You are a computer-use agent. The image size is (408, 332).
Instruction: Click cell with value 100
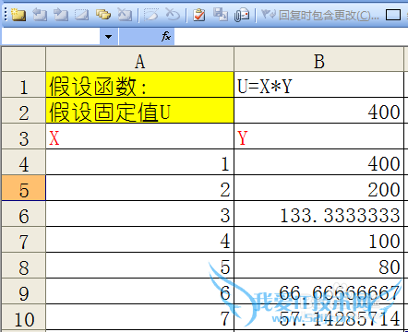319,240
